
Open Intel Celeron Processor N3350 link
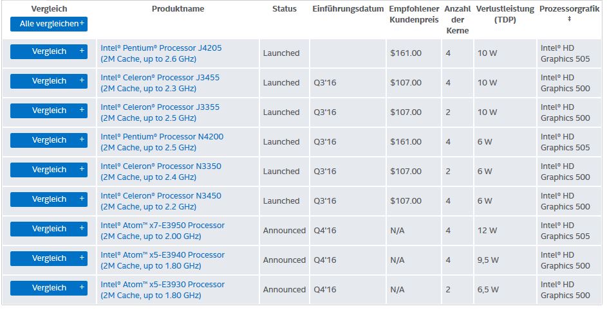click(x=160, y=166)
